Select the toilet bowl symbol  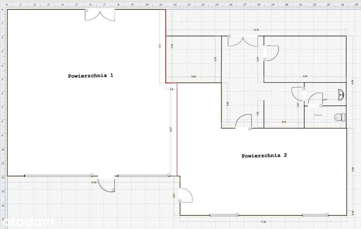(340, 117)
